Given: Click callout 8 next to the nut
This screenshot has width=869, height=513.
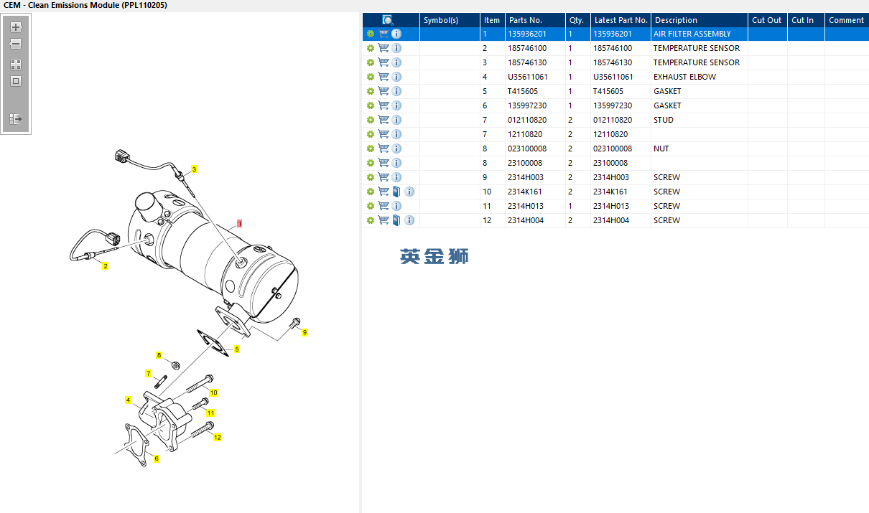Looking at the screenshot, I should [159, 355].
